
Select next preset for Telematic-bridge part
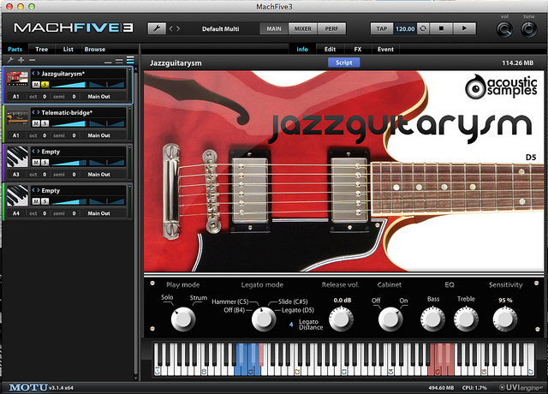(x=38, y=112)
